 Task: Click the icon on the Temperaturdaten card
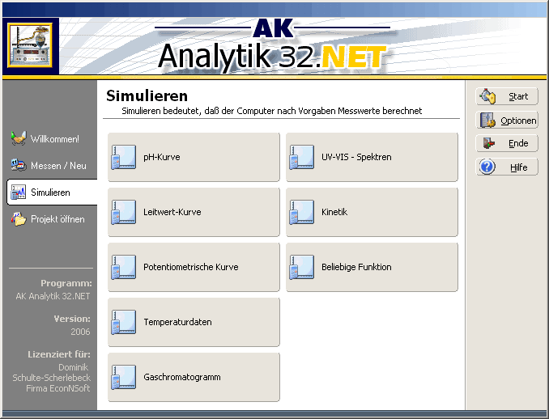124,322
